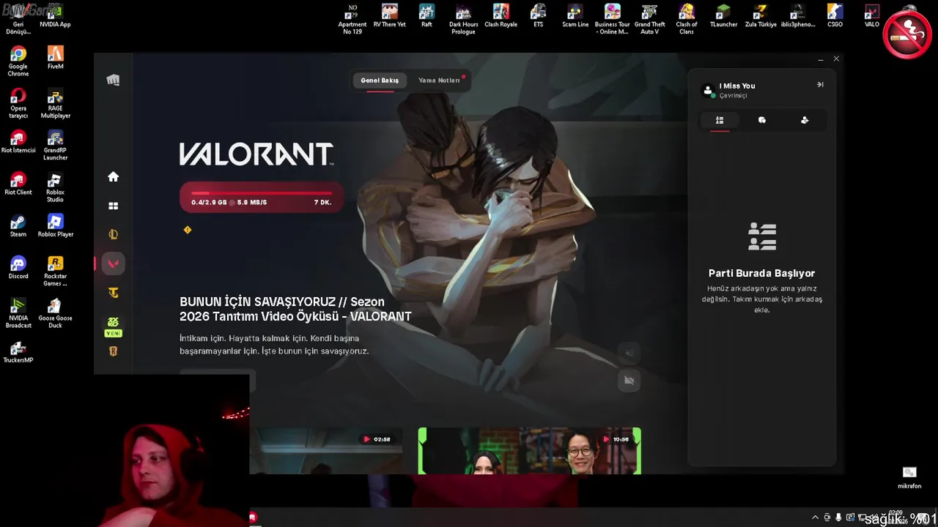
Task: Open Zula Türkiye desktop shortcut
Action: coord(761,16)
